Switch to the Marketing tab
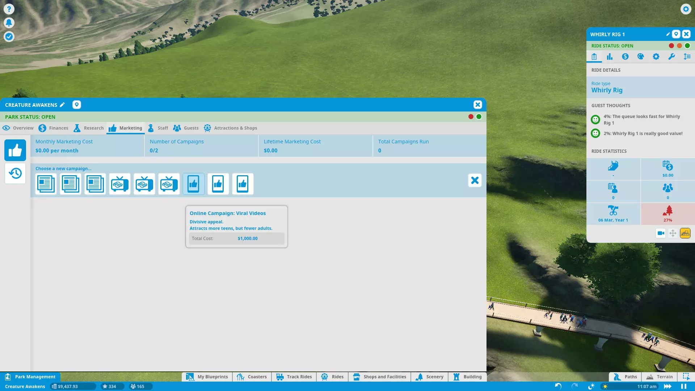 click(x=125, y=128)
